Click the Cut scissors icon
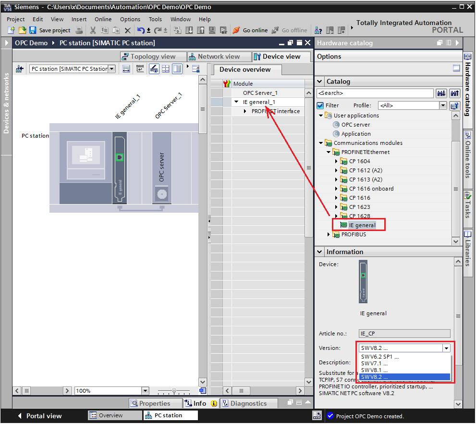The image size is (476, 424). [x=93, y=30]
